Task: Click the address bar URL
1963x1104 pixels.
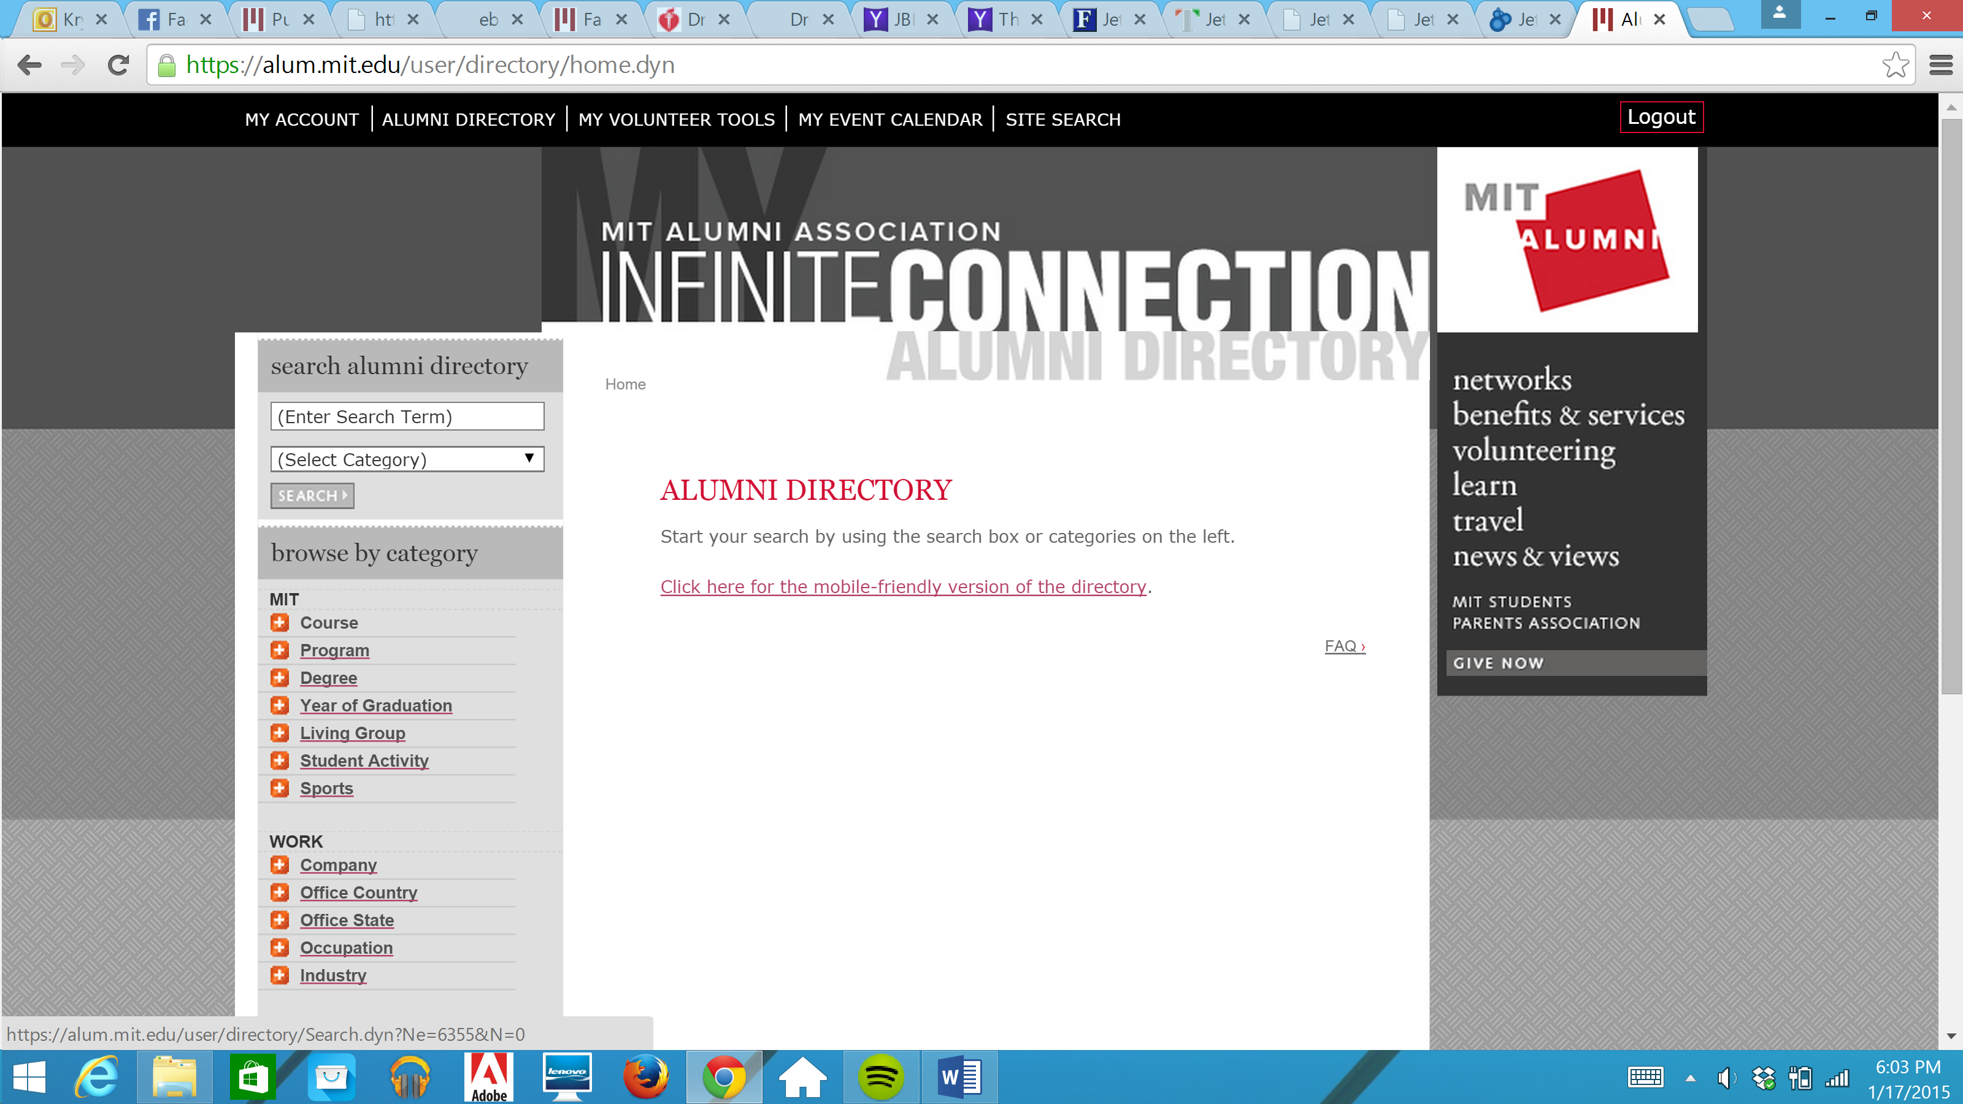Action: [x=431, y=65]
